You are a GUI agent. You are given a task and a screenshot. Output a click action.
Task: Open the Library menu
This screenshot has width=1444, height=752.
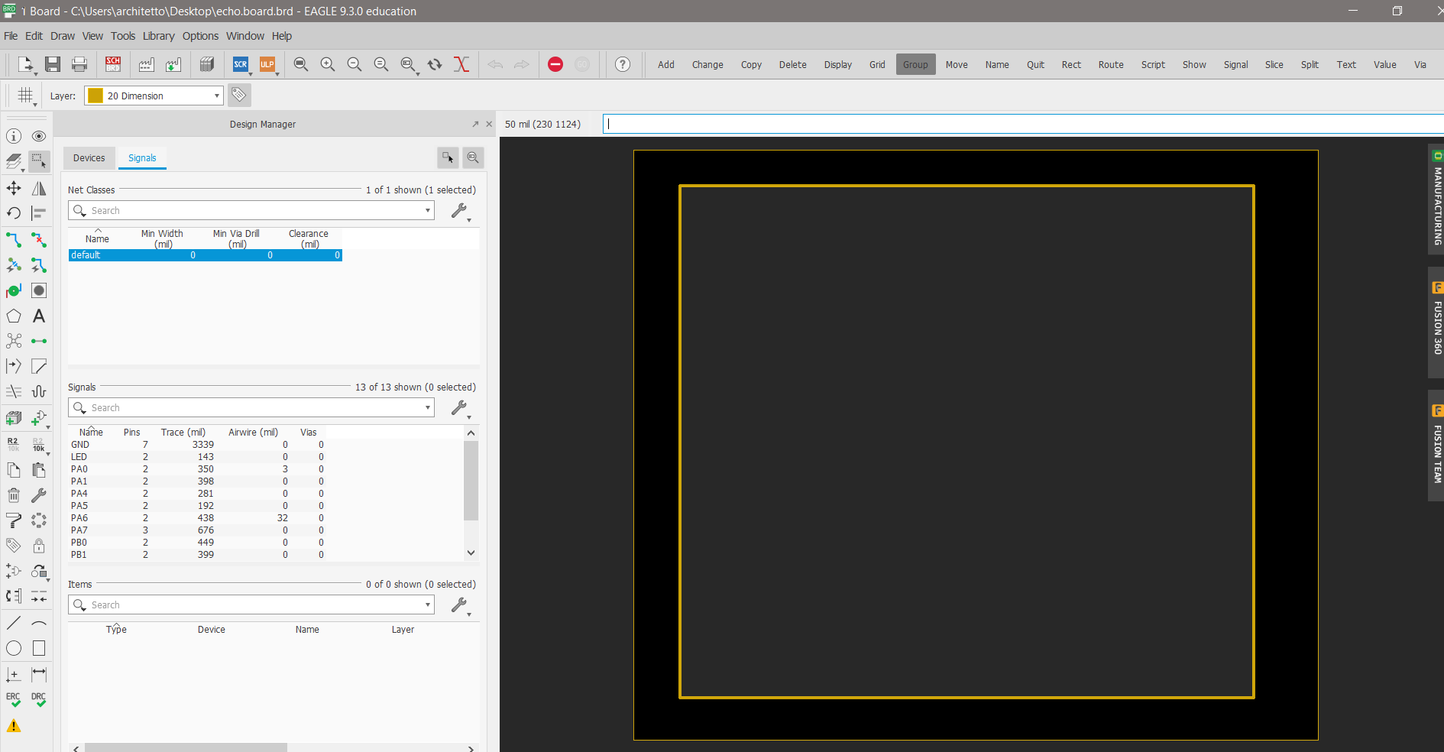pos(158,36)
